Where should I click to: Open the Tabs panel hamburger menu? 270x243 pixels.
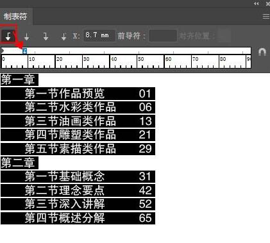tap(266, 16)
